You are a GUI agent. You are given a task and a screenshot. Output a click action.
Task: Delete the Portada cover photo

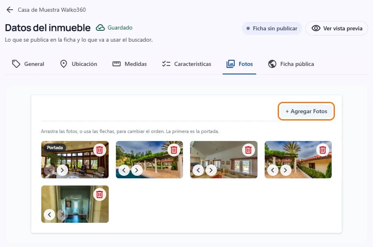point(99,150)
